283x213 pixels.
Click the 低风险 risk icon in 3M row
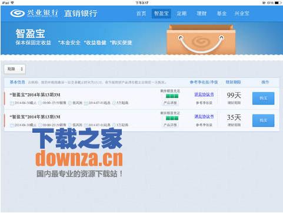click(x=70, y=103)
